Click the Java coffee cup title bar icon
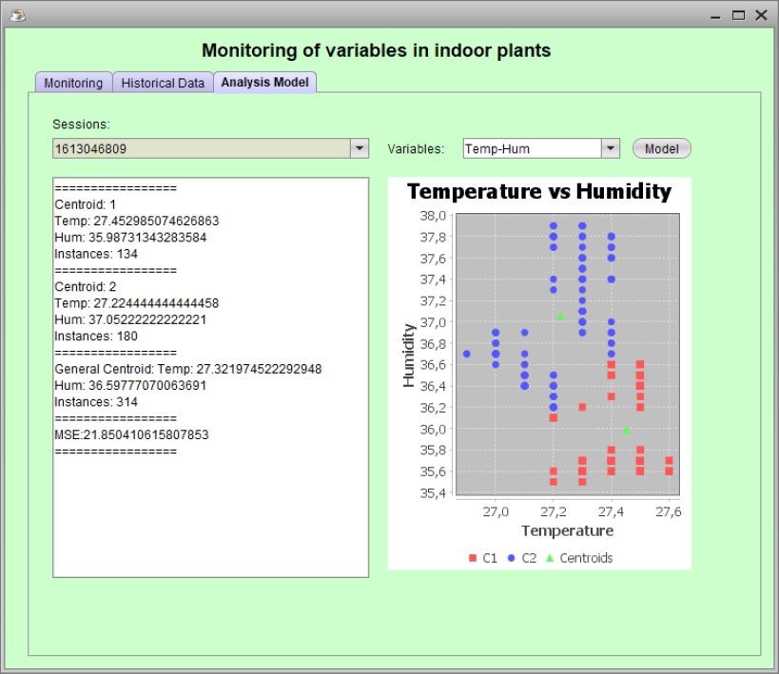Image resolution: width=779 pixels, height=674 pixels. (17, 14)
